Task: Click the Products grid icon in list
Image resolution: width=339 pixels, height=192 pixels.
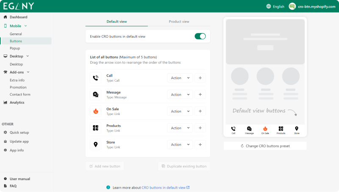Action: (x=96, y=128)
